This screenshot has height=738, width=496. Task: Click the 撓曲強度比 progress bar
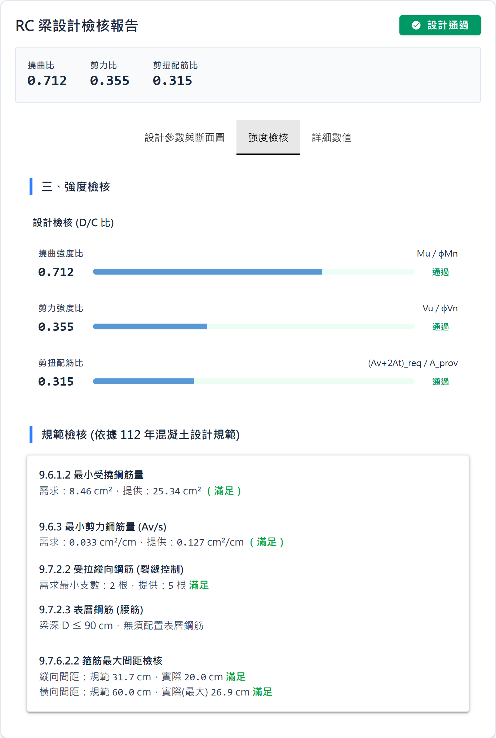[x=252, y=271]
